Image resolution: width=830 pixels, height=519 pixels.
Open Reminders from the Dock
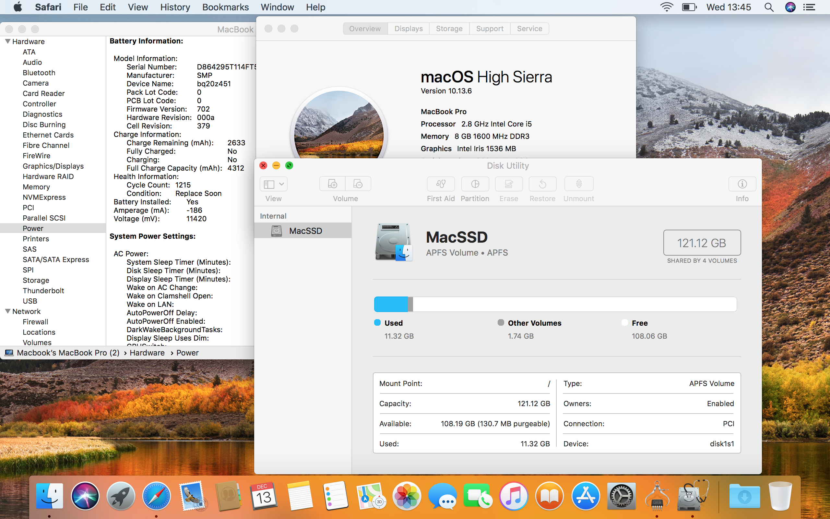pyautogui.click(x=335, y=496)
